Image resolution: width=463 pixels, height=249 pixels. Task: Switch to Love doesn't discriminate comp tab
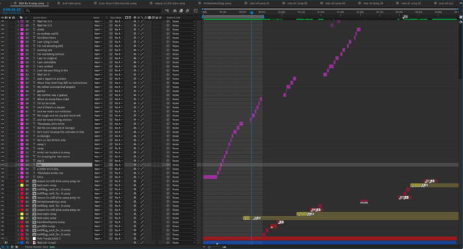click(x=118, y=3)
